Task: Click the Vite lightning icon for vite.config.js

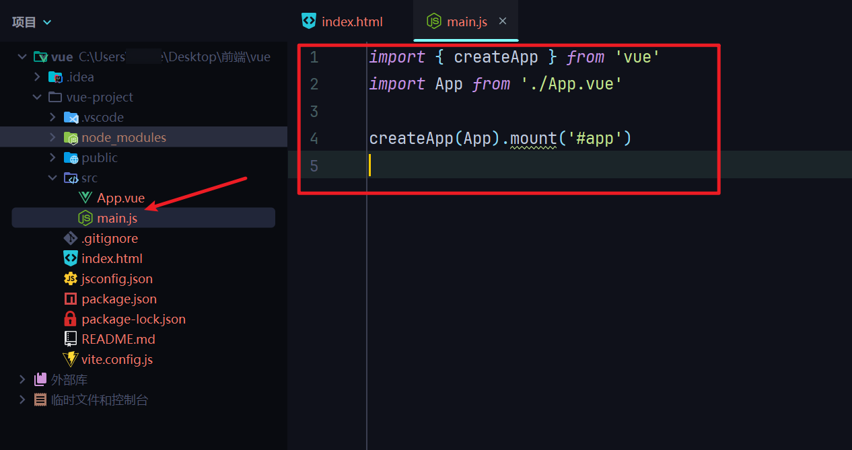Action: click(x=70, y=359)
